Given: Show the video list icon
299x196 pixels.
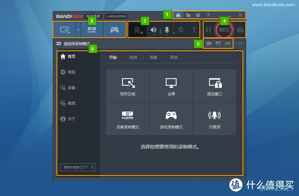Looking at the screenshot, I should (209, 43).
